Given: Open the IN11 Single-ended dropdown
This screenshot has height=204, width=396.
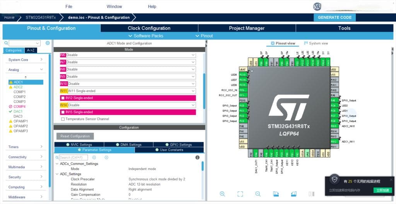Looking at the screenshot, I should 193,91.
